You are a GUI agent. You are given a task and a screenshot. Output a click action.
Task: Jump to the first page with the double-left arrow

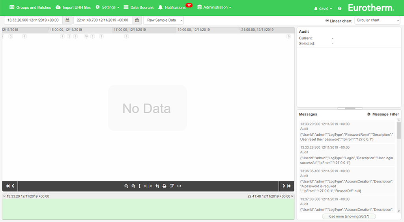pos(8,186)
